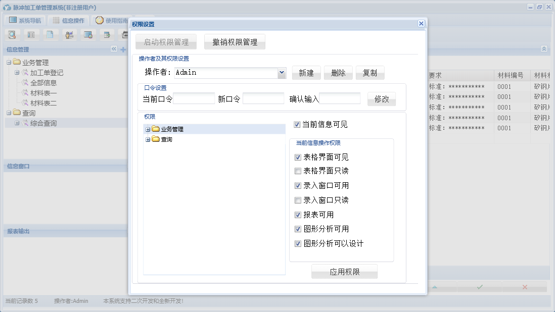Expand 查询 in the 权限 tree
Viewport: 555px width, 312px height.
148,139
